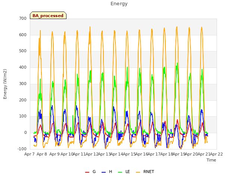Click the Apr 22 x-axis tick label

217,154
